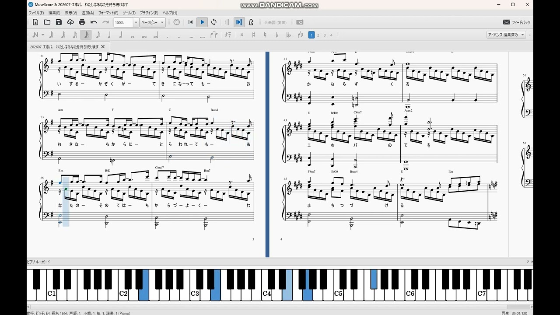Image resolution: width=560 pixels, height=315 pixels.
Task: Apply double sharp accidental
Action: coord(241,35)
